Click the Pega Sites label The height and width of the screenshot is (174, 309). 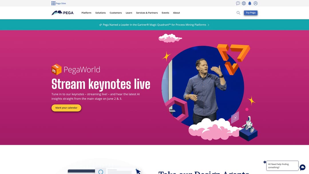(61, 3)
